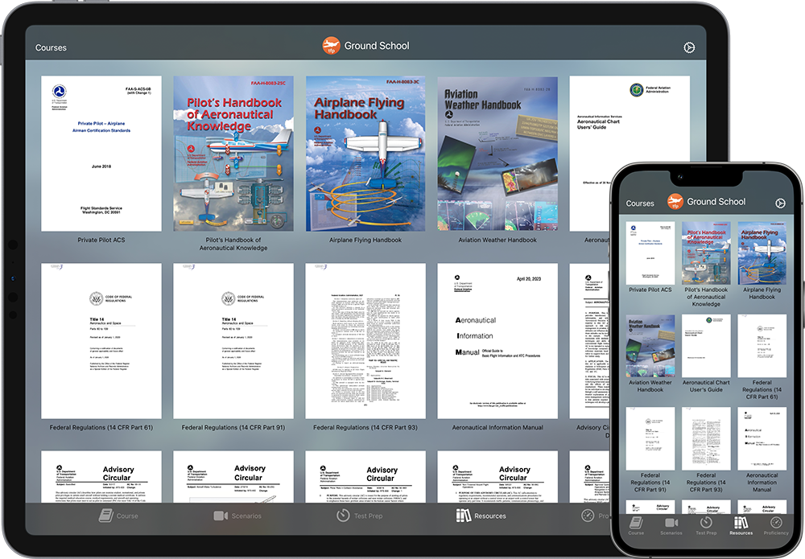Screen dimensions: 805x559
Task: Open Airplane Flying Handbook cover on iPhone
Action: (762, 253)
